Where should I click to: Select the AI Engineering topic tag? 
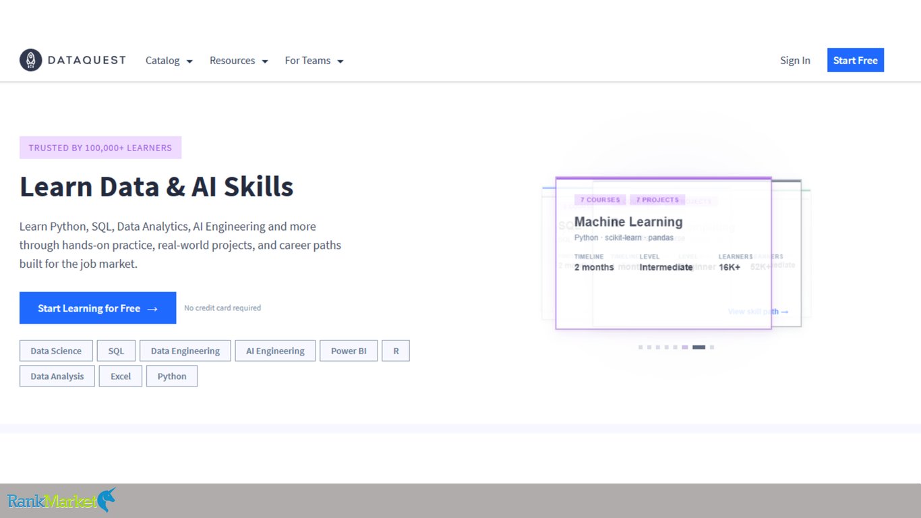click(x=275, y=351)
